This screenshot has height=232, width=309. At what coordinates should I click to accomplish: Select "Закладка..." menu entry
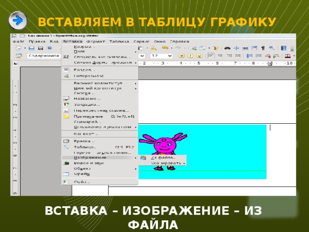[x=99, y=104]
